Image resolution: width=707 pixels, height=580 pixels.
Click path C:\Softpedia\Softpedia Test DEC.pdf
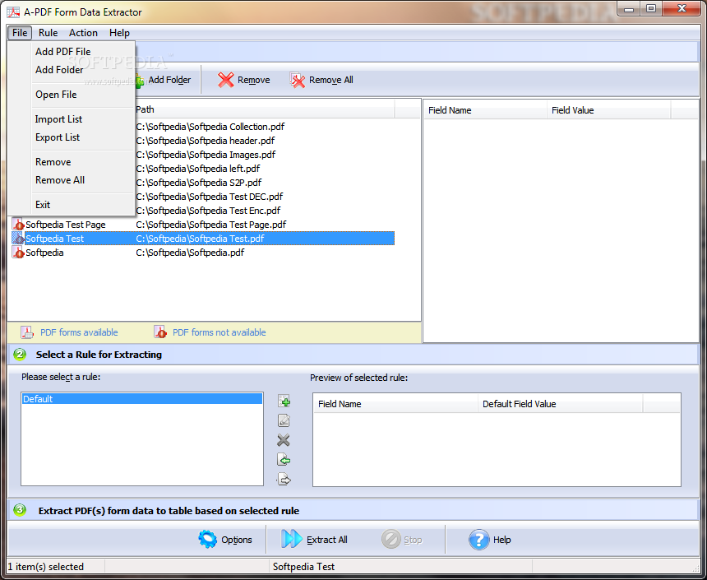210,197
